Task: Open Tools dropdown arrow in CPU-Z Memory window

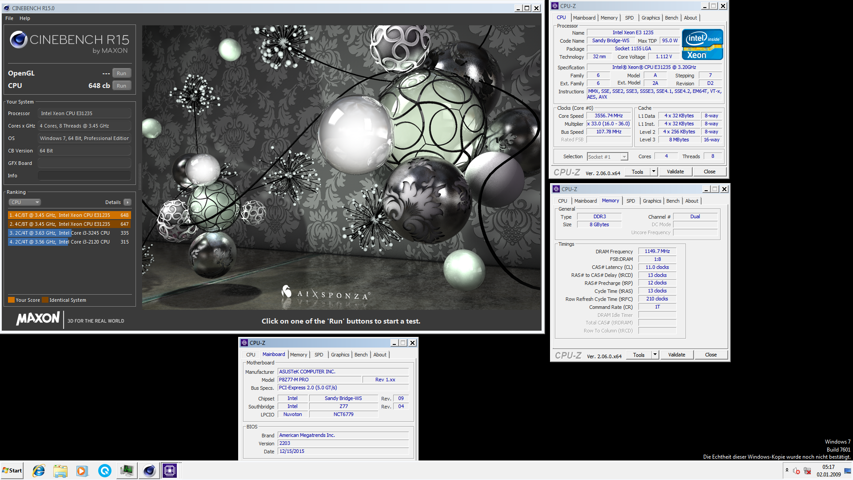Action: click(655, 355)
